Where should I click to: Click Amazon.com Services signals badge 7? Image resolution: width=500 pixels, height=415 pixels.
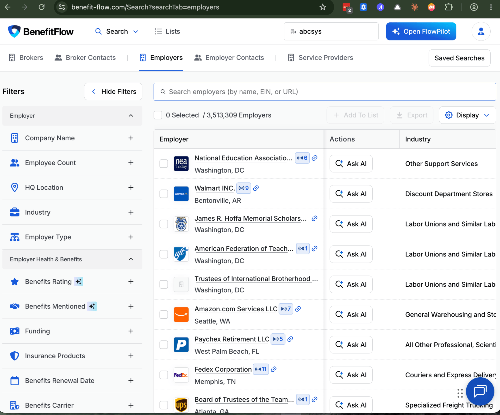tap(286, 309)
